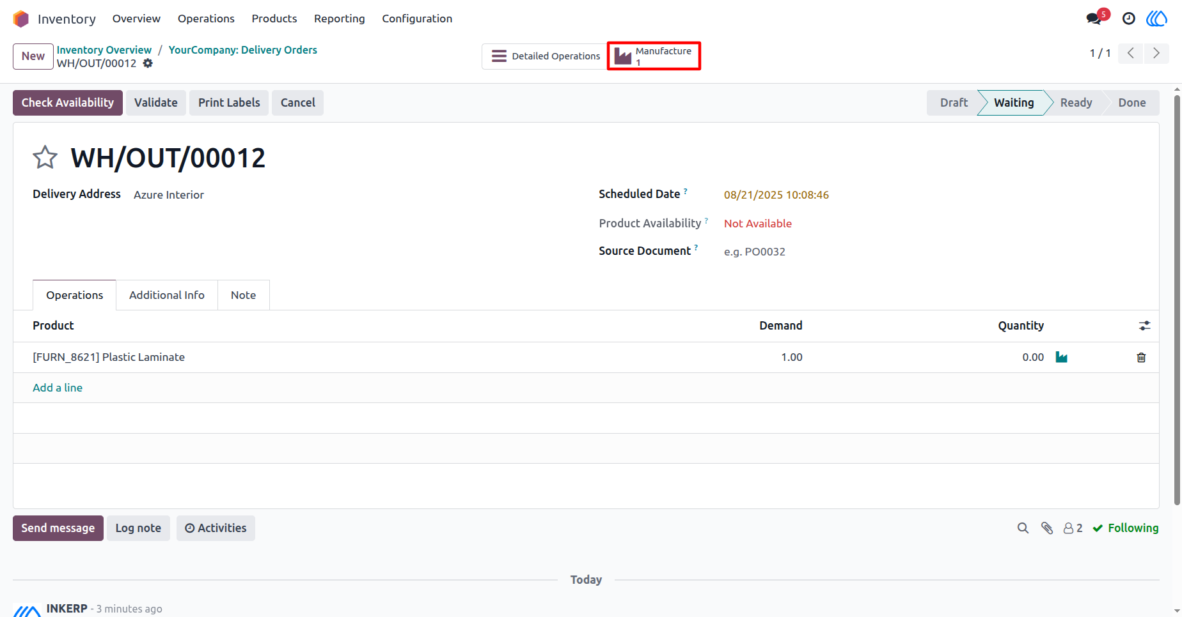
Task: Click Log note button
Action: [138, 528]
